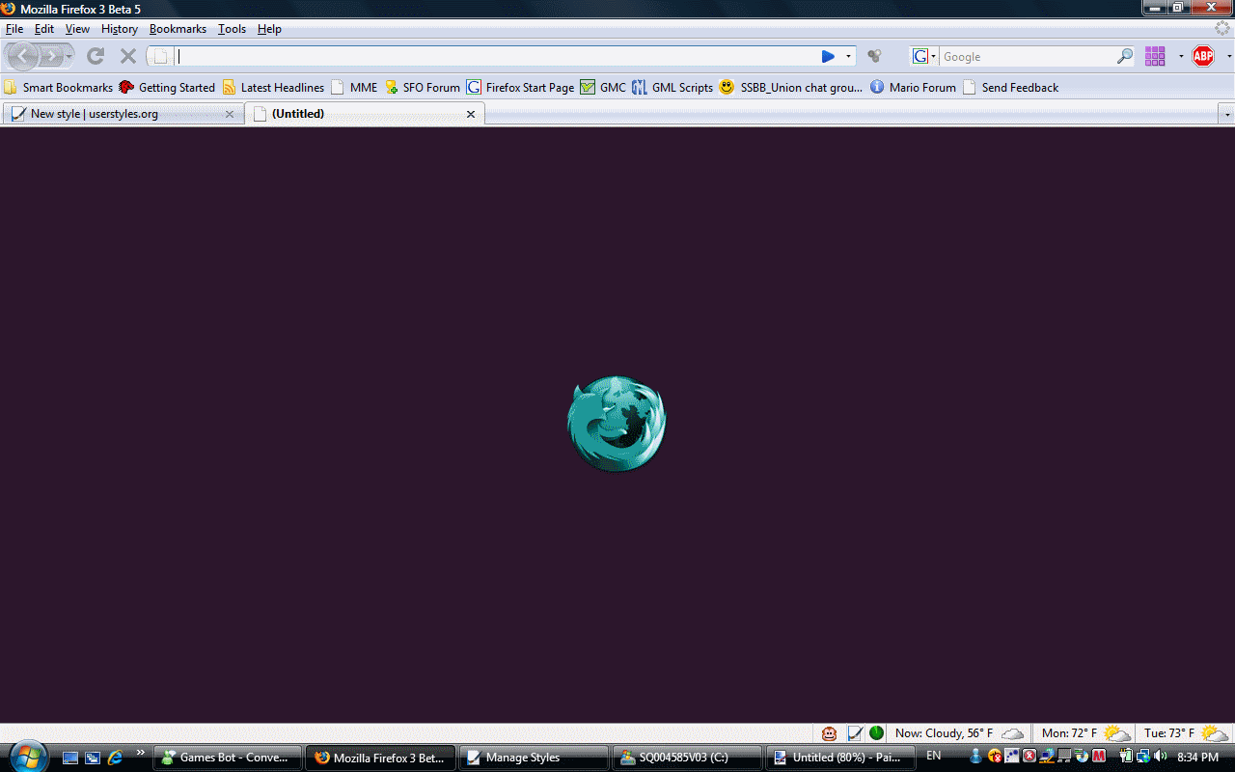Open the Latest Headlines feed bookmark
This screenshot has width=1235, height=772.
click(273, 87)
